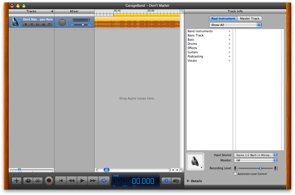The width and height of the screenshot is (295, 195).
Task: Enable Automatic Level Control checkbox
Action: pos(235,174)
